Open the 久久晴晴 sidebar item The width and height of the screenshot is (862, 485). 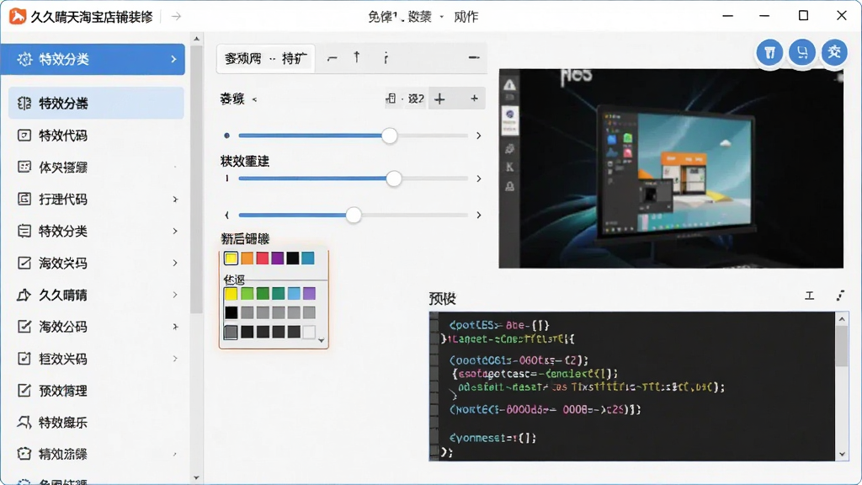point(96,296)
